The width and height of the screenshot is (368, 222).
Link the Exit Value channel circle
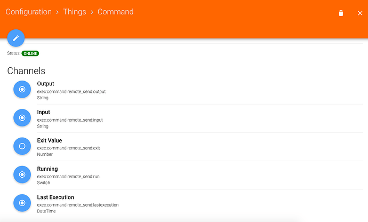pos(22,146)
